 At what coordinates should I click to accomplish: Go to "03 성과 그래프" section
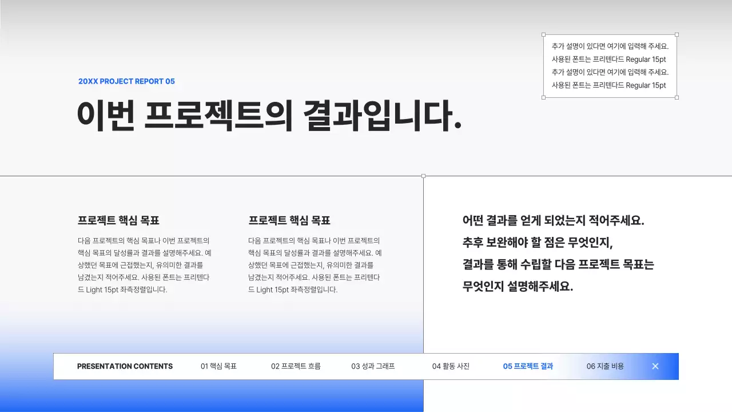click(372, 366)
